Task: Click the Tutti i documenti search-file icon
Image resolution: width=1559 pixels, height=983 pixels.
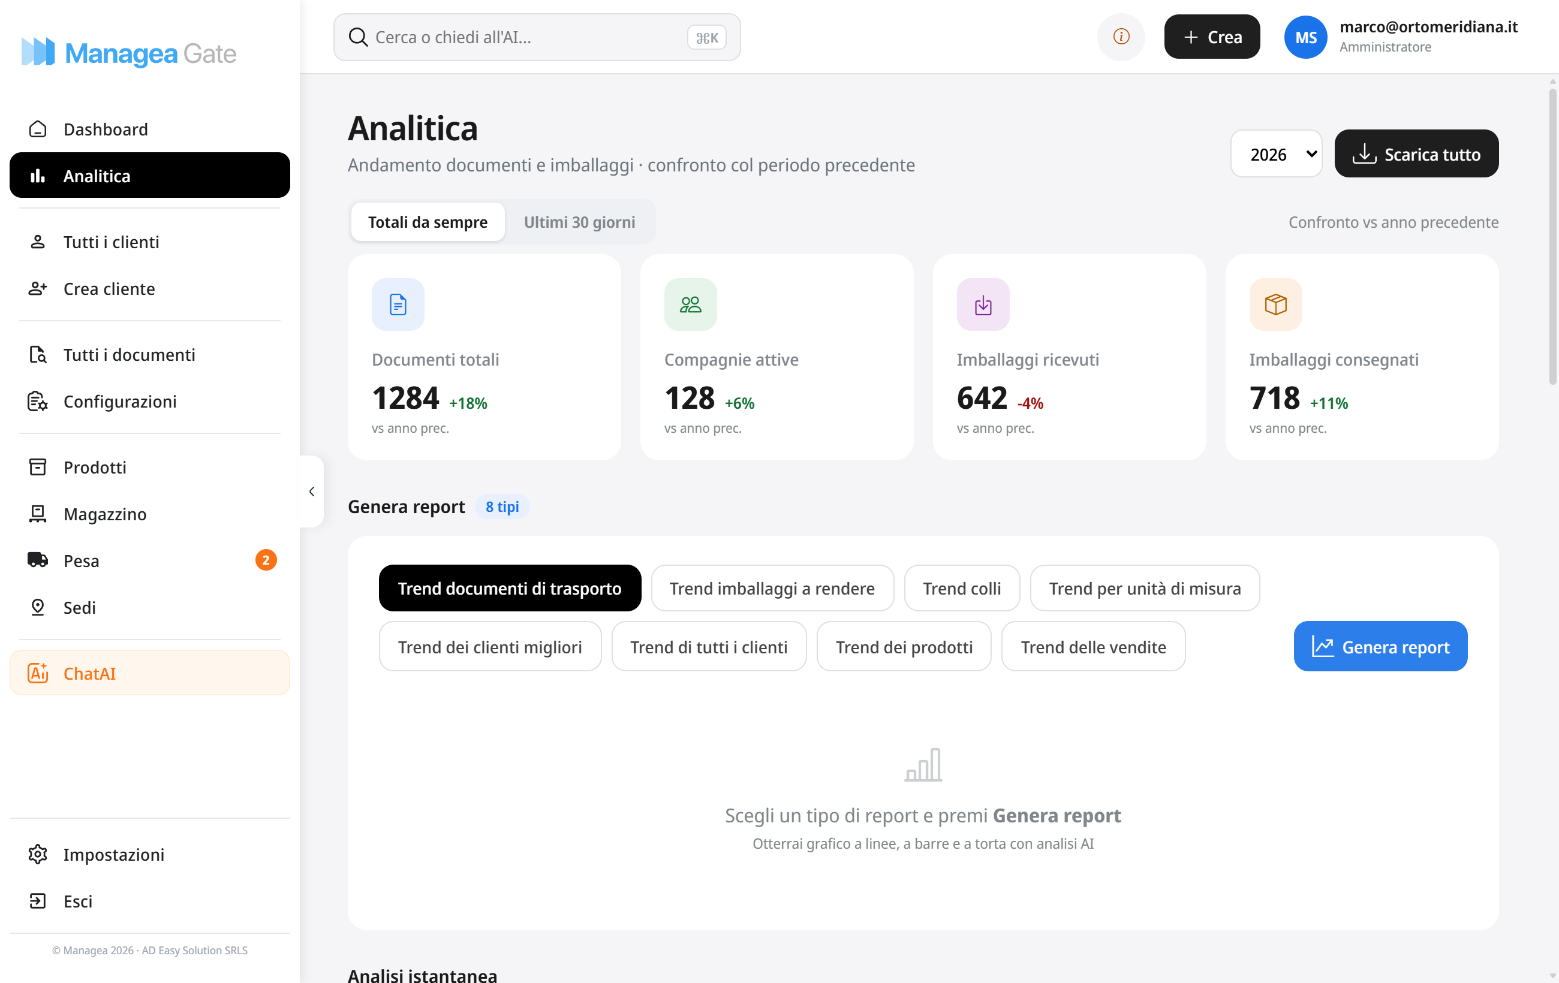Action: coord(38,355)
